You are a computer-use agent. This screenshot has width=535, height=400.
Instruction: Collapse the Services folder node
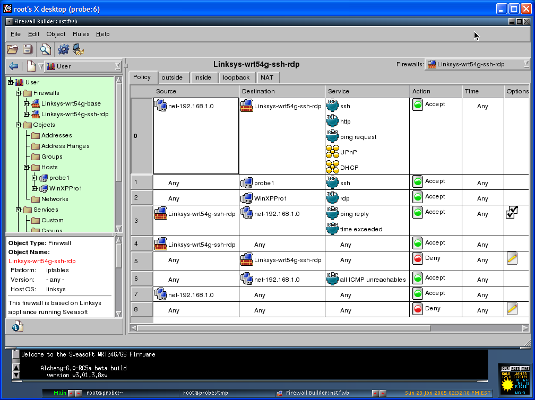click(19, 210)
